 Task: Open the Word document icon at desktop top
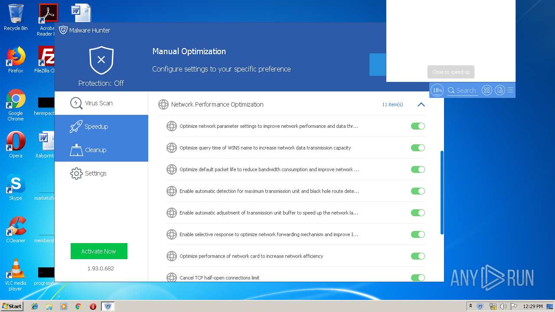81,12
